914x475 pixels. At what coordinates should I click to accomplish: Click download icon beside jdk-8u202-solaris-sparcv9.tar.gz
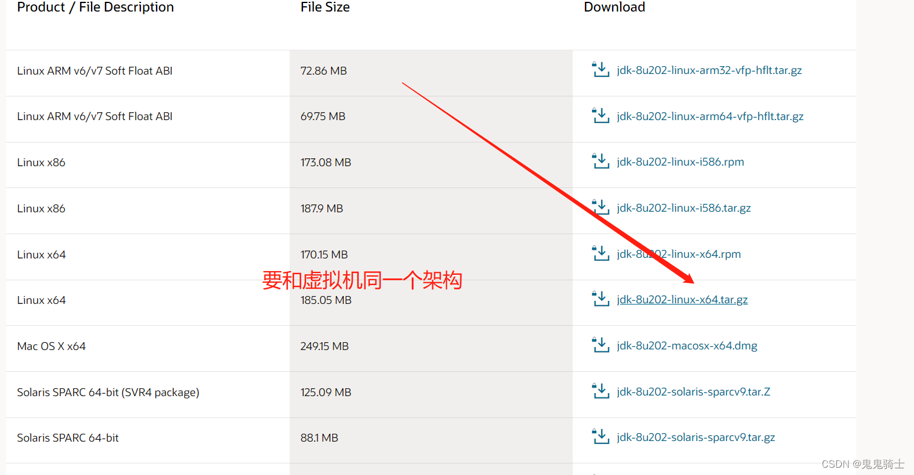pos(600,437)
